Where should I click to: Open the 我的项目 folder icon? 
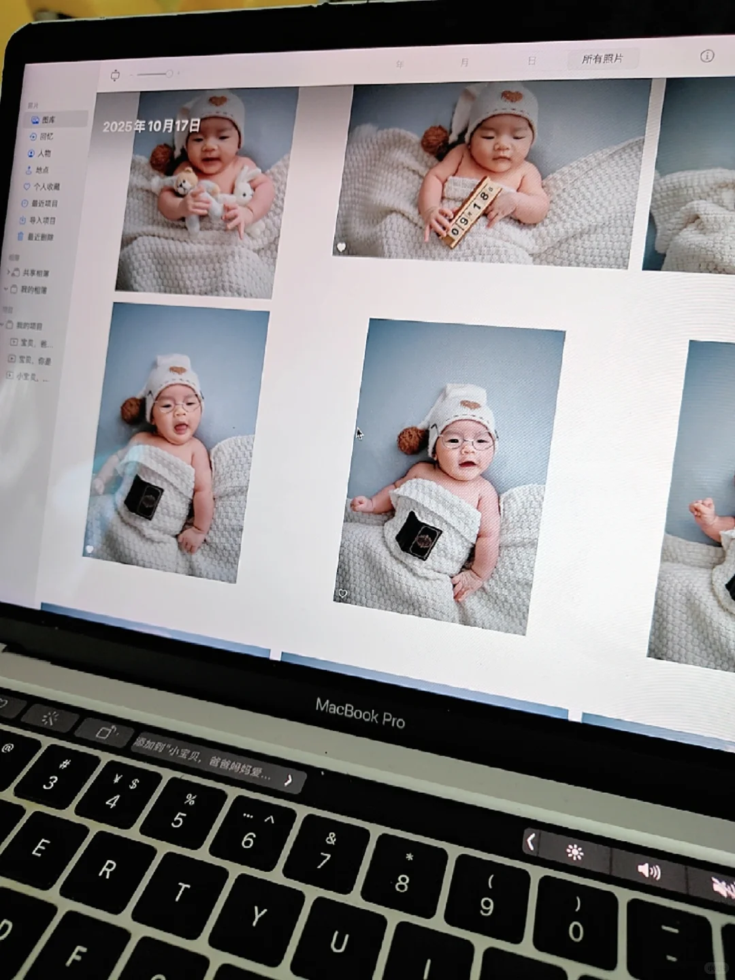(x=10, y=325)
